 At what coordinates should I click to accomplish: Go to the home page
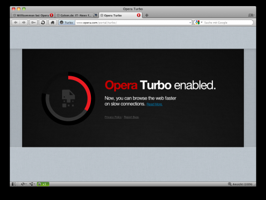(53, 23)
